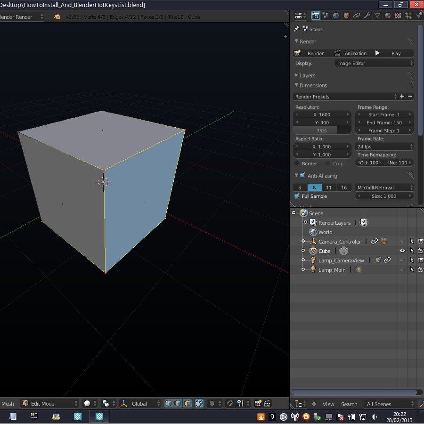The height and width of the screenshot is (424, 424).
Task: Open the Scene properties tab
Action: [326, 16]
